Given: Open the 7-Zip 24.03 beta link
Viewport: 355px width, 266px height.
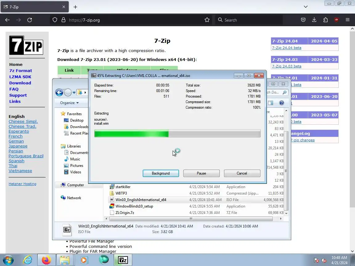Looking at the screenshot, I should 287,66.
